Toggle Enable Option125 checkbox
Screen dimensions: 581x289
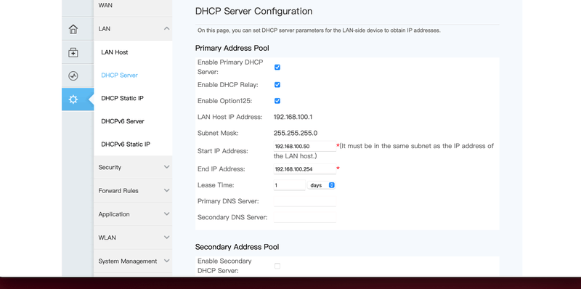(277, 101)
